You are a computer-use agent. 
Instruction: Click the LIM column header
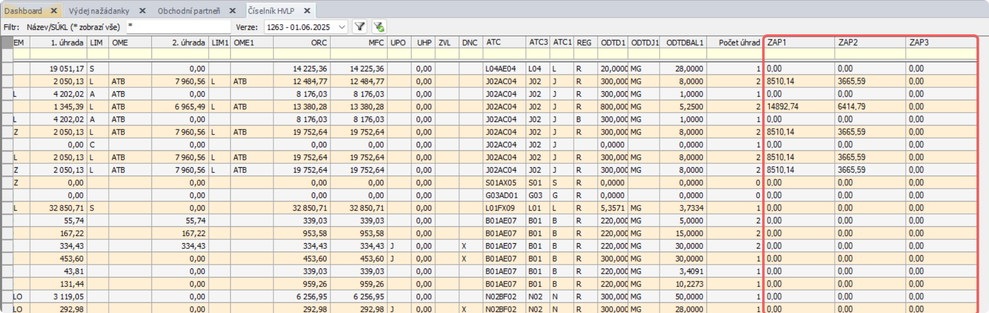click(x=98, y=42)
